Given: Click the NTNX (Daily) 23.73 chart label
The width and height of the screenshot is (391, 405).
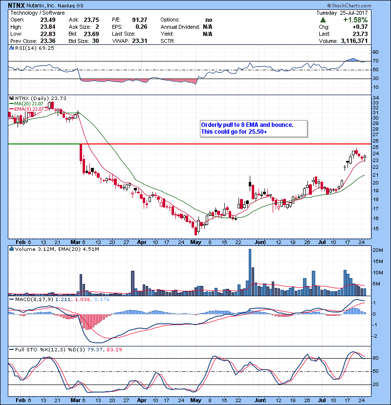Looking at the screenshot, I should [41, 98].
